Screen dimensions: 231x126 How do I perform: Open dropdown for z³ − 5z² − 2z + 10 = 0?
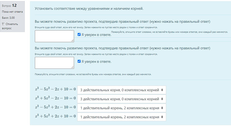tap(122, 90)
